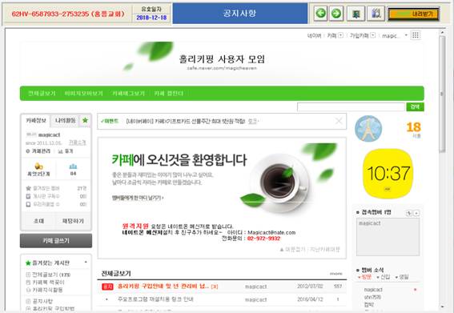Click the 즐겨찾는 멤버 star row
The width and height of the screenshot is (454, 313).
pyautogui.click(x=56, y=188)
